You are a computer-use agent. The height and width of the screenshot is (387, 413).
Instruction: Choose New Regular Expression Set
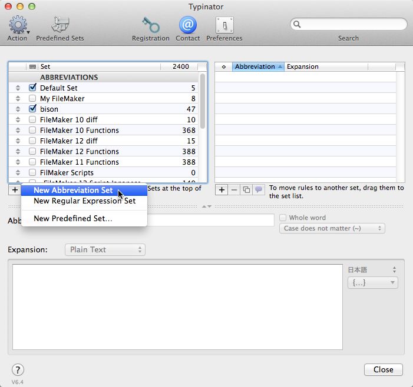point(84,201)
